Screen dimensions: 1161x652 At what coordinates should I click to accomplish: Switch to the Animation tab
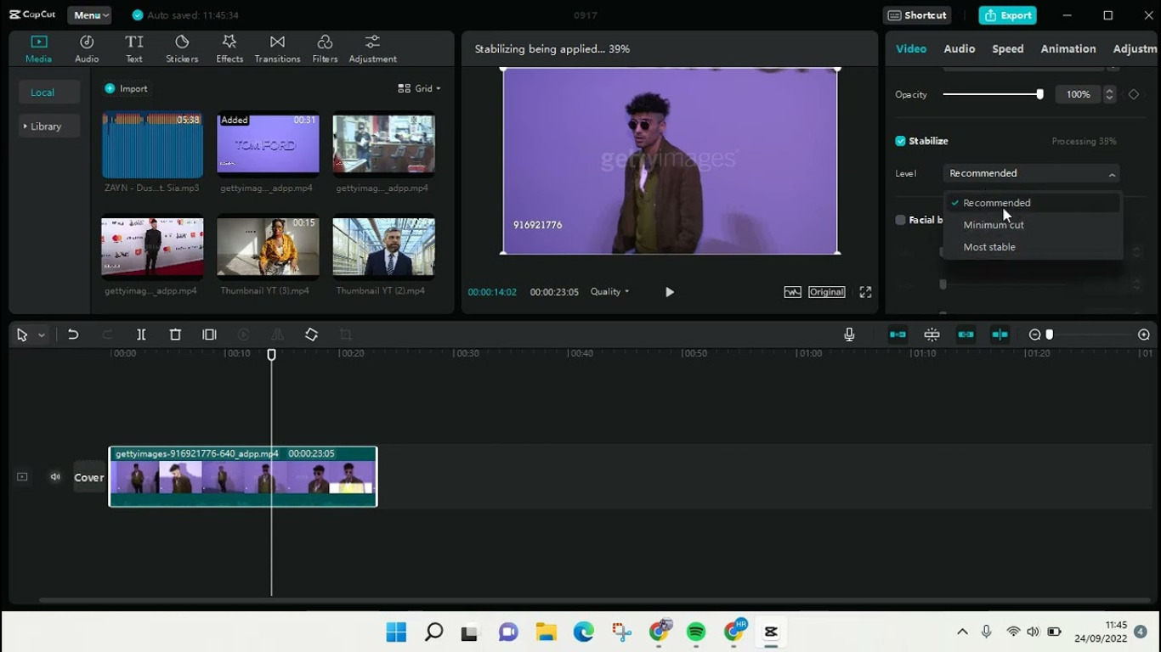tap(1068, 48)
